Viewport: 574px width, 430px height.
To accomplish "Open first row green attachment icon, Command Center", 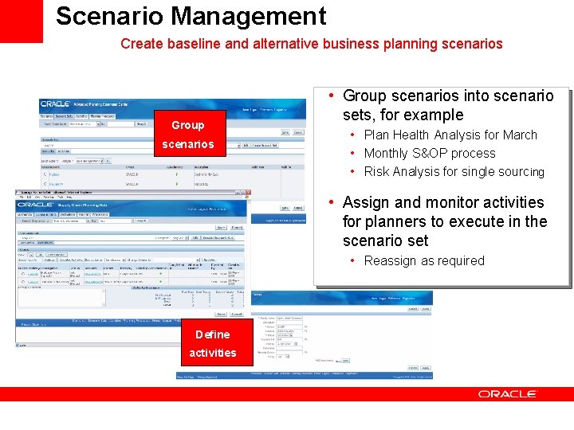I will coord(176,174).
